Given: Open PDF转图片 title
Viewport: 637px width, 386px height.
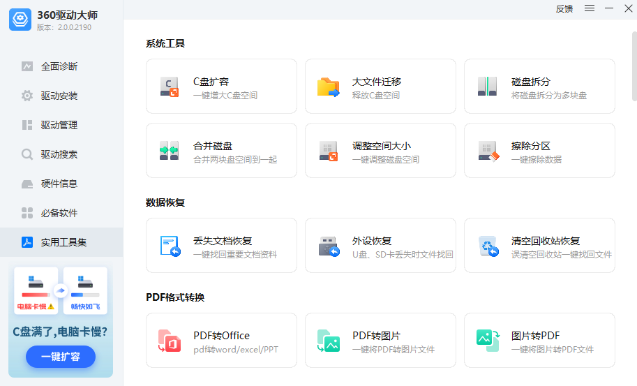Looking at the screenshot, I should pos(376,336).
